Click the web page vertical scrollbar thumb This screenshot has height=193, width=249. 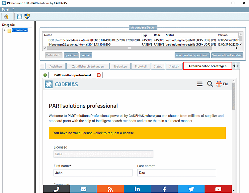click(x=234, y=96)
